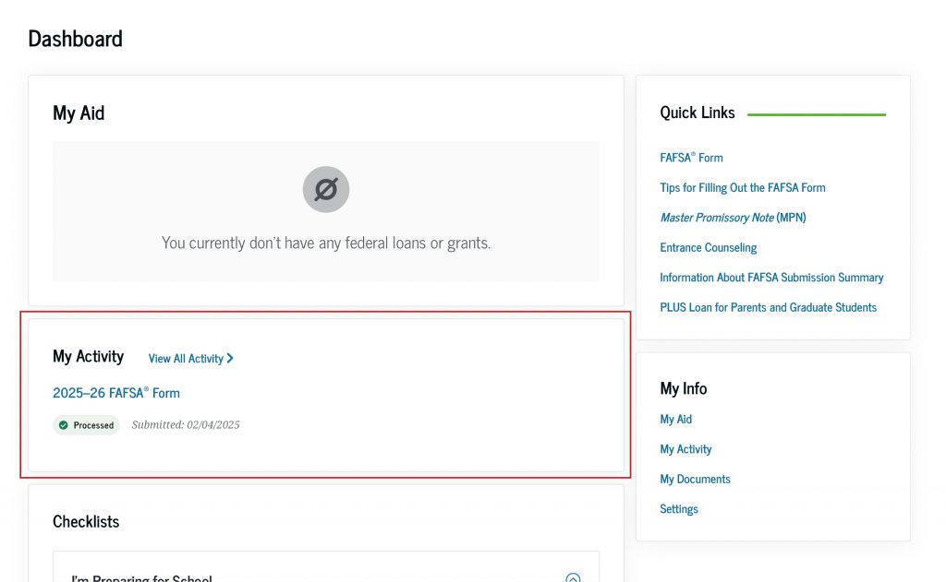The width and height of the screenshot is (946, 582).
Task: Click the Dashboard page heading
Action: tap(75, 39)
